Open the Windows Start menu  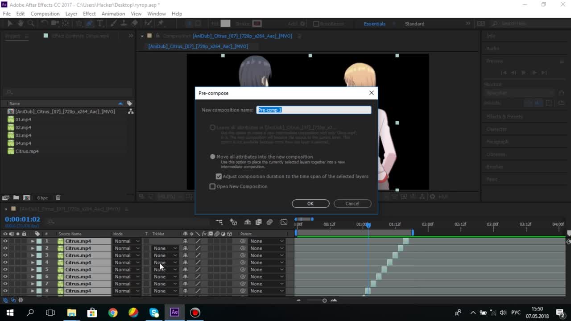[x=10, y=313]
